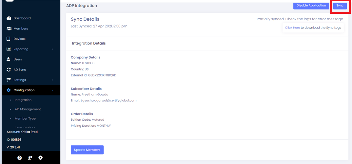Click the Configuration gear icon
The width and height of the screenshot is (352, 164).
point(9,90)
